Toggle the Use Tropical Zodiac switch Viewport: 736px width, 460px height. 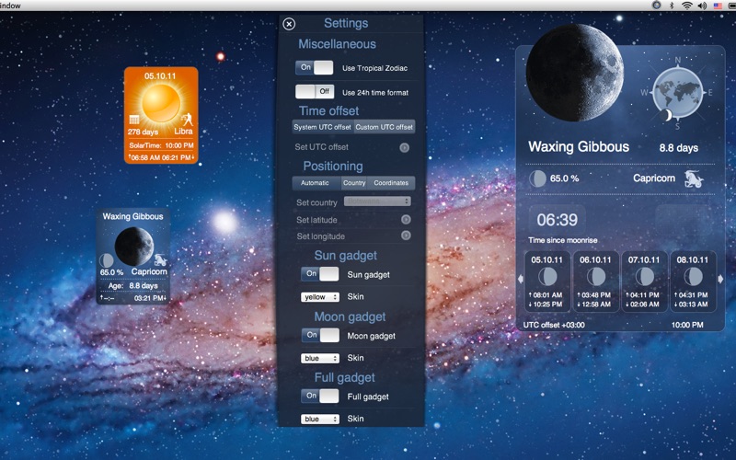[314, 67]
